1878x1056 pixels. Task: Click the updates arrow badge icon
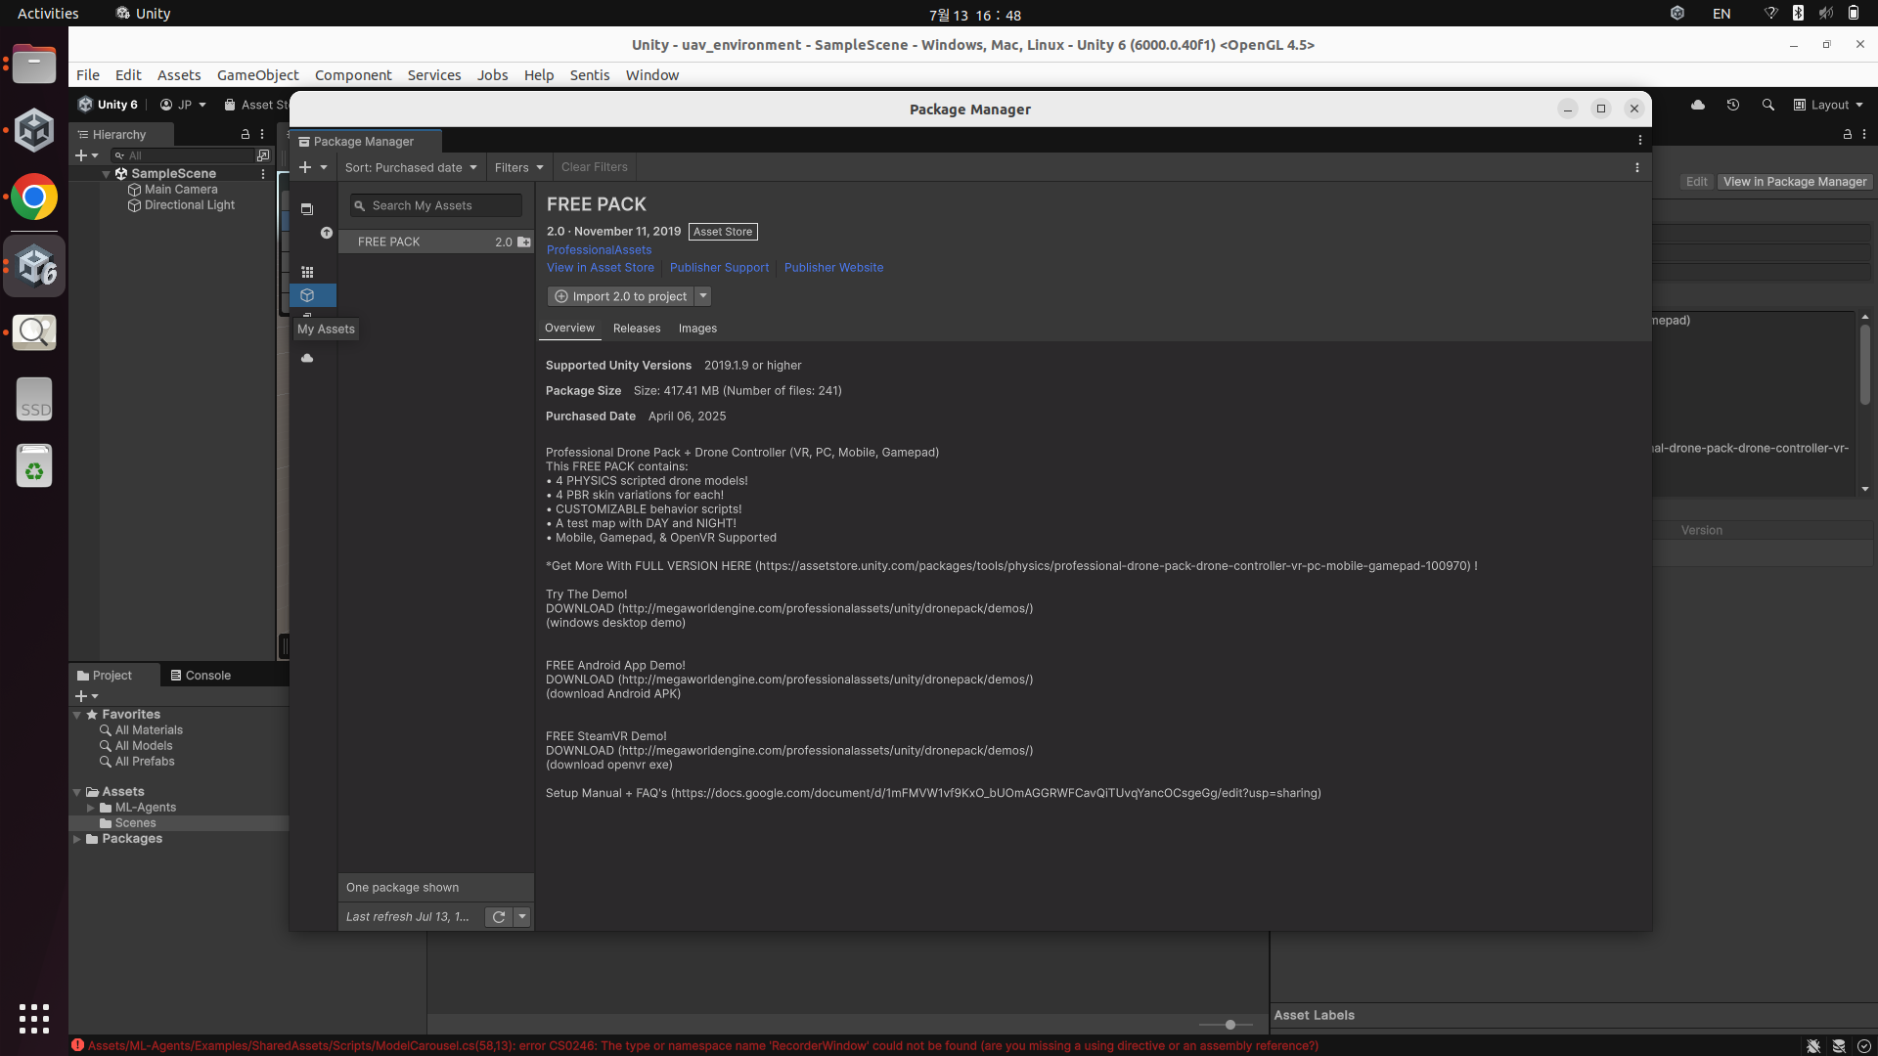(327, 233)
